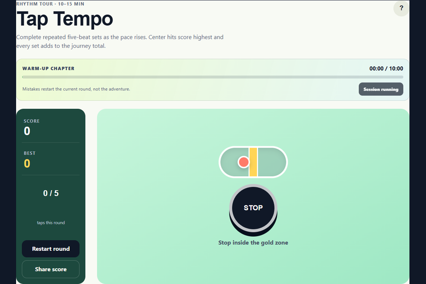Click the SCORE value zero

point(27,131)
